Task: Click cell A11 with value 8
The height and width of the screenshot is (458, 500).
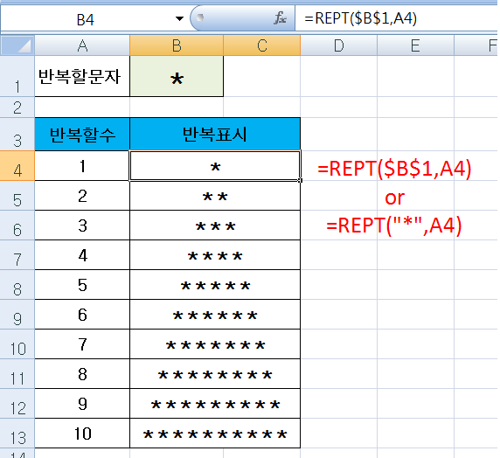Action: tap(82, 373)
